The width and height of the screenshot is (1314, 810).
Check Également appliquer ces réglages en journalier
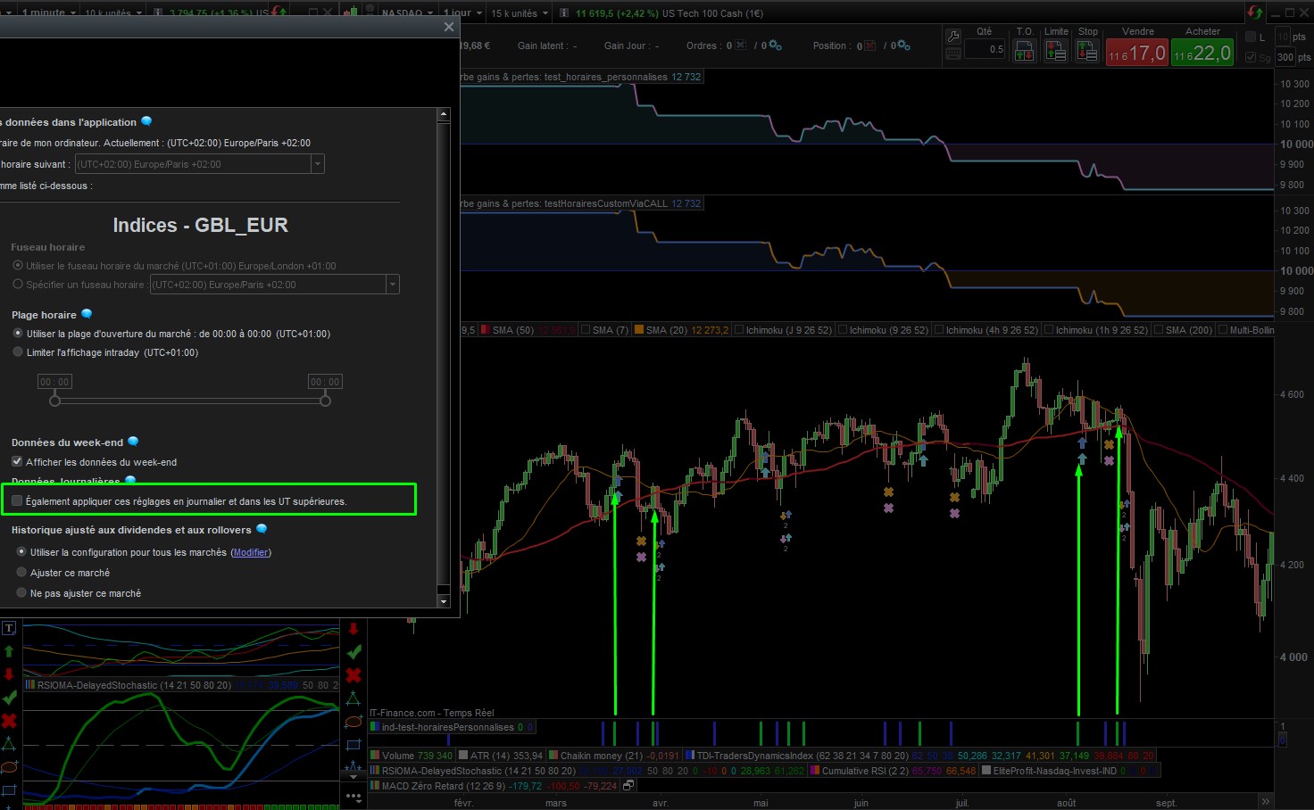click(17, 501)
